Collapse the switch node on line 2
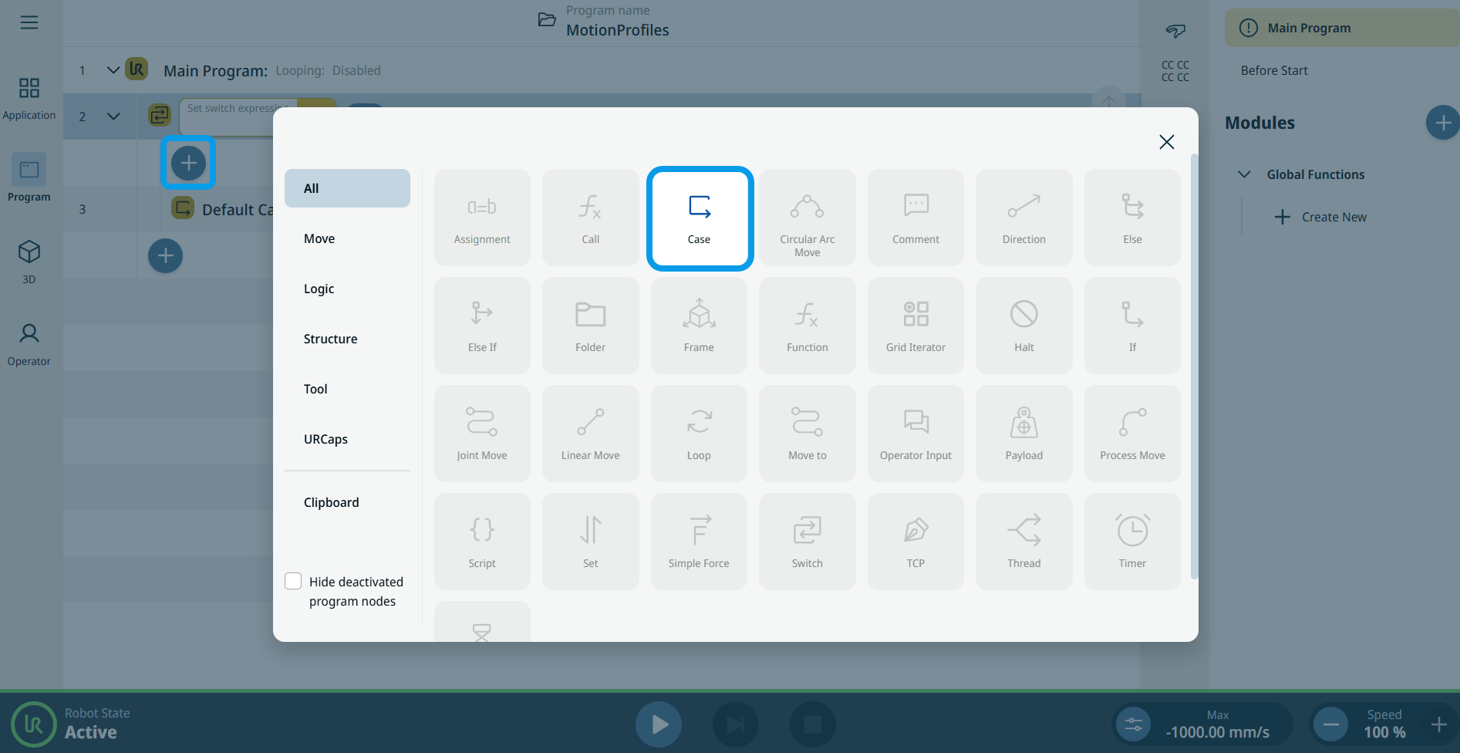Image resolution: width=1460 pixels, height=753 pixels. click(113, 116)
